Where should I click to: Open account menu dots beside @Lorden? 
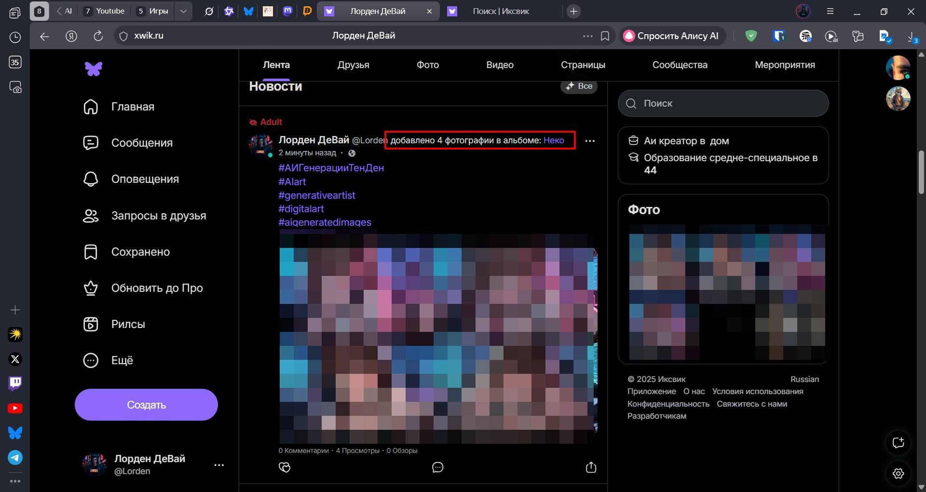[x=219, y=465]
